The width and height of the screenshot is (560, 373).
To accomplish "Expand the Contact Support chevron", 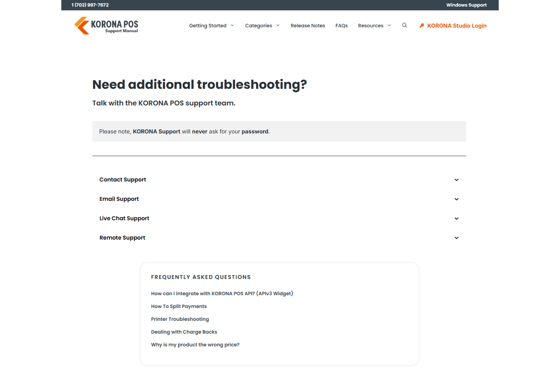I will (457, 180).
